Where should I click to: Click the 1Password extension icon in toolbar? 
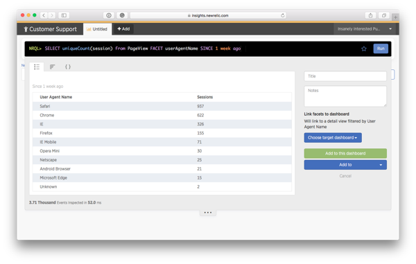tap(109, 15)
